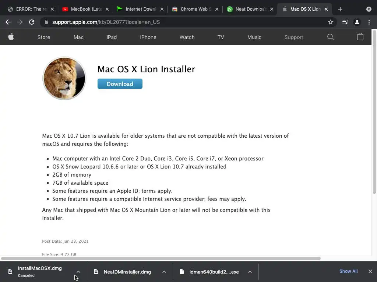Click the Apple logo in navigation bar
Viewport: 377px width, 282px height.
[x=11, y=37]
